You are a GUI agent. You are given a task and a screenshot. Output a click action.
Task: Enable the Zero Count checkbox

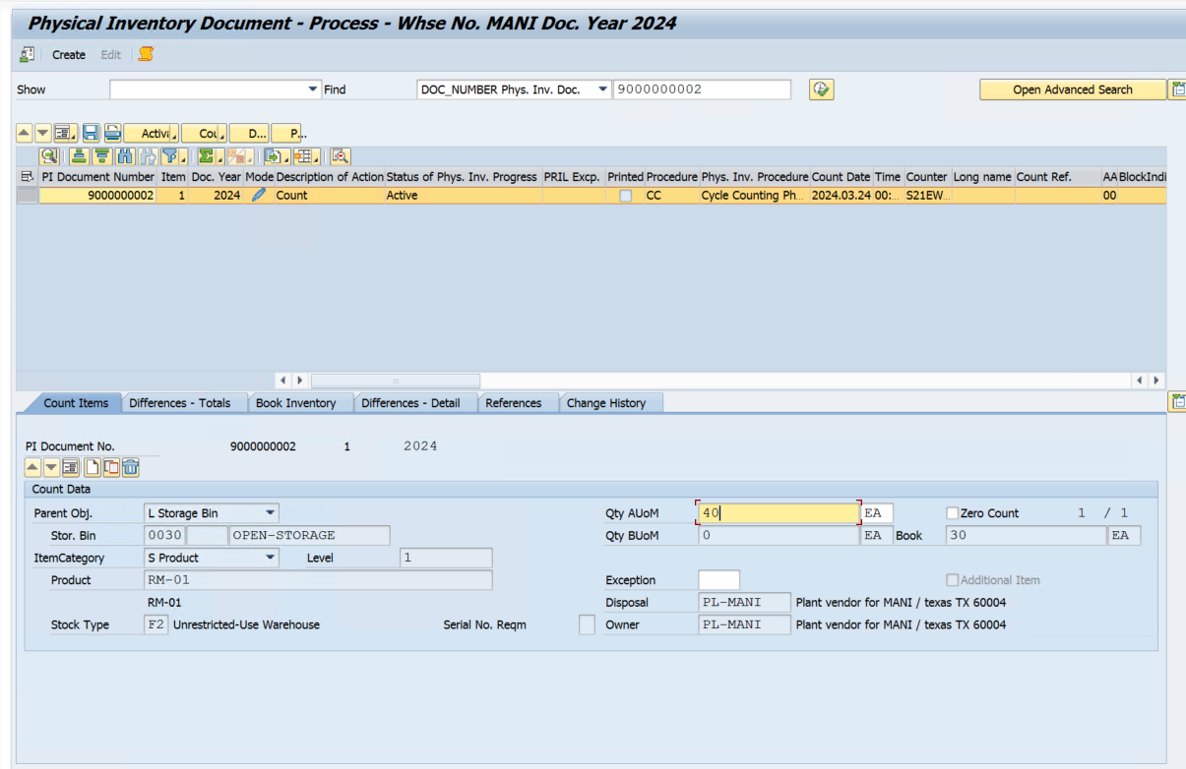pos(952,513)
